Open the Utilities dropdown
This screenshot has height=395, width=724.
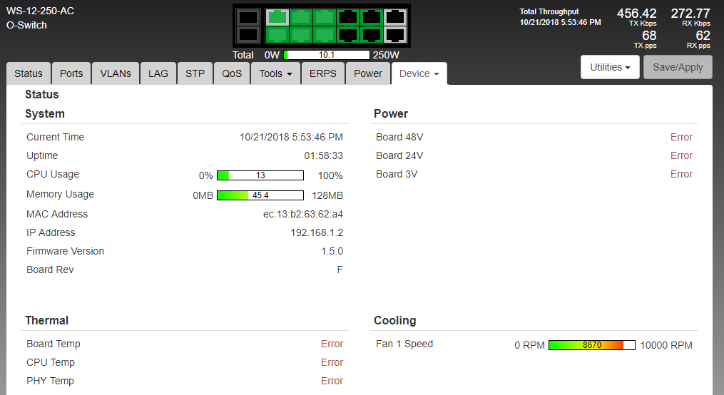(x=610, y=67)
